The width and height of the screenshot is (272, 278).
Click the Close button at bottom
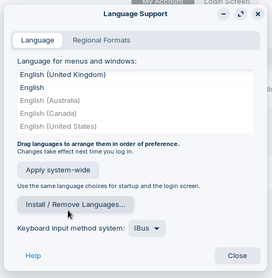click(x=238, y=256)
